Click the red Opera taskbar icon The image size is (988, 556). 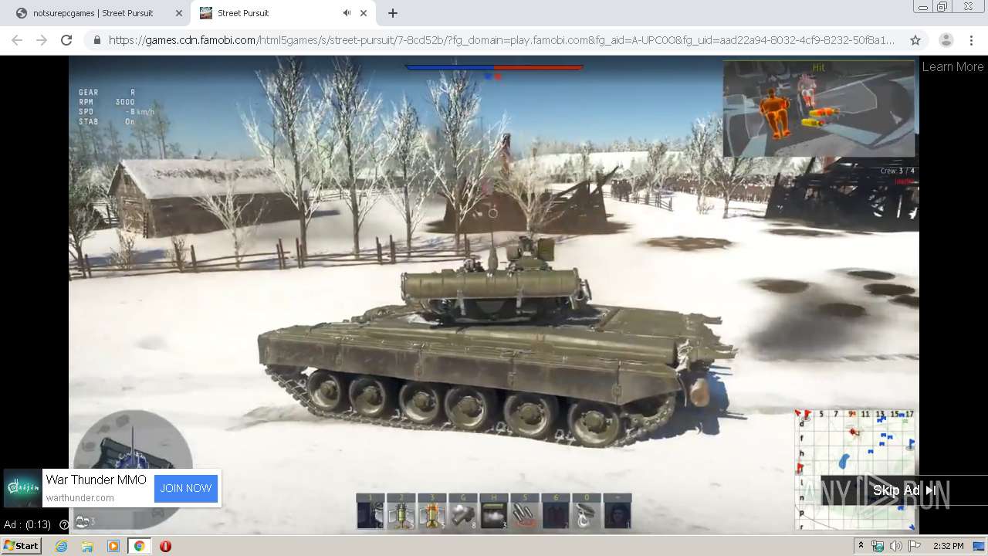point(165,546)
